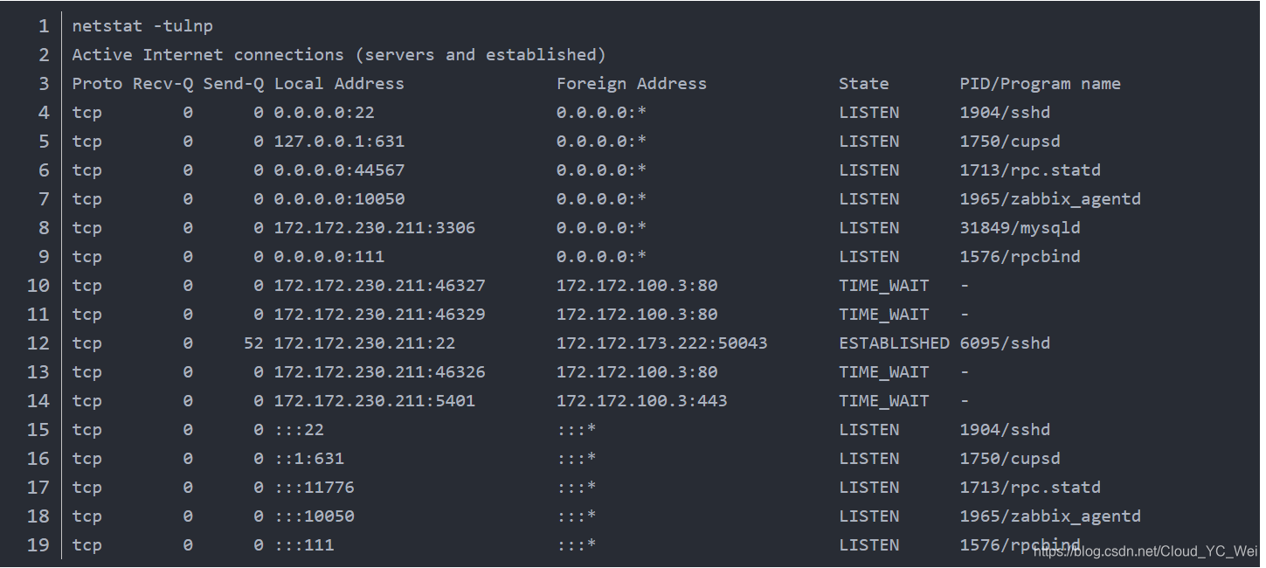Click local address '127.0.0.1:631'
Image resolution: width=1266 pixels, height=568 pixels.
(x=339, y=142)
